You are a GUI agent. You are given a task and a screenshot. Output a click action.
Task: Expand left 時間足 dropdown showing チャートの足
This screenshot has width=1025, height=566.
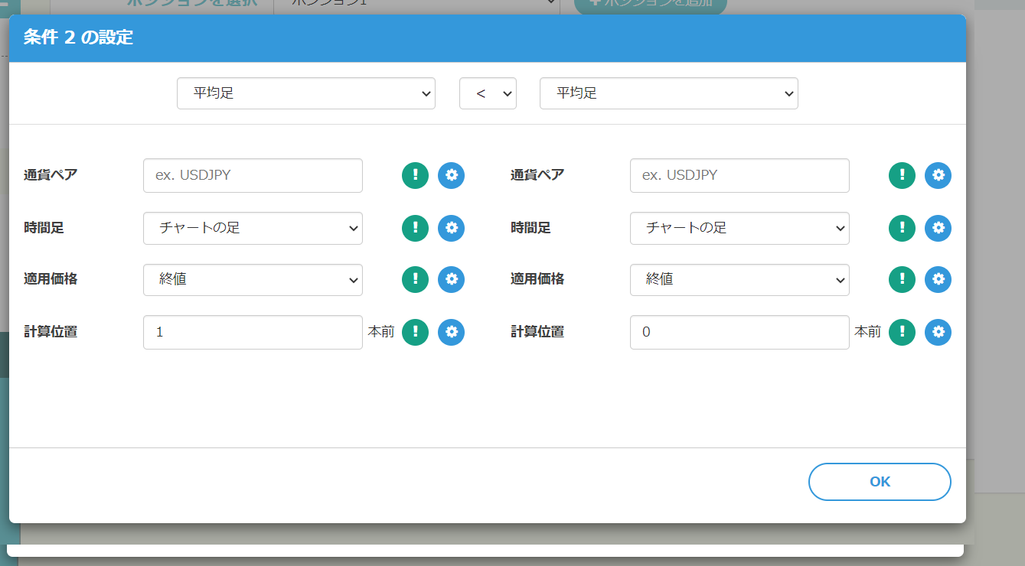253,228
